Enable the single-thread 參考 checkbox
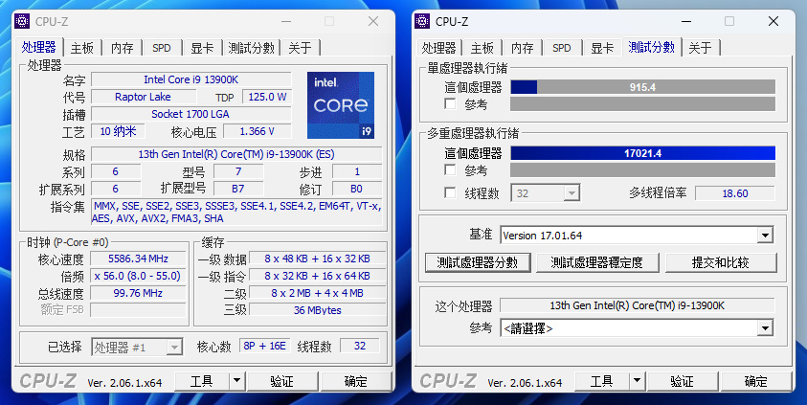 [x=450, y=104]
